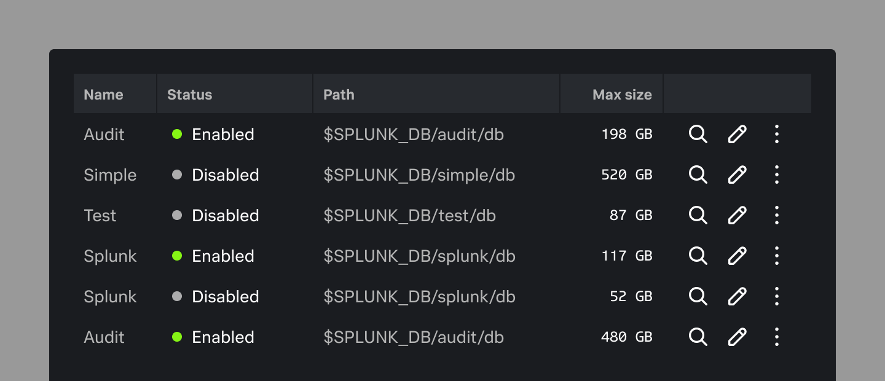
Task: Open the kebab menu for the Audit row
Action: [776, 134]
